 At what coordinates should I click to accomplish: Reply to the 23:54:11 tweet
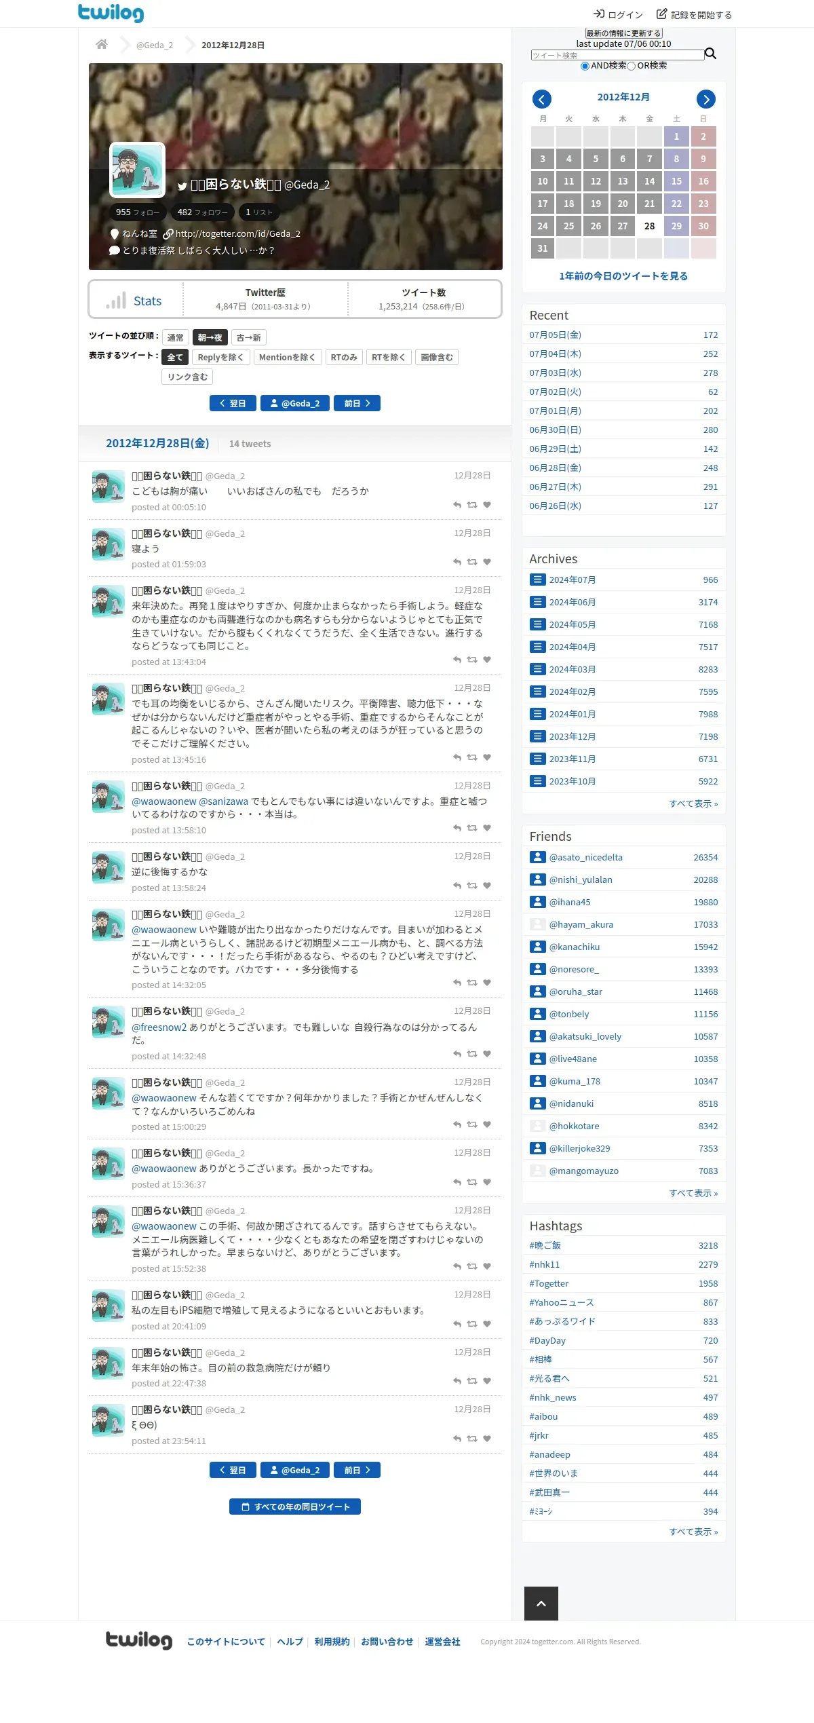457,1439
